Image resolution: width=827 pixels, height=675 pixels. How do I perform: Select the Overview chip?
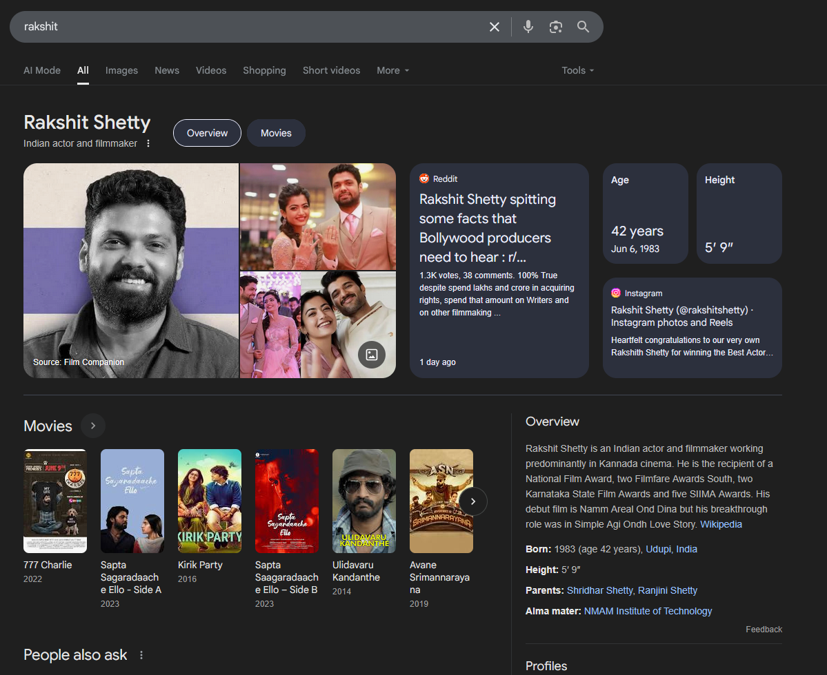point(208,133)
